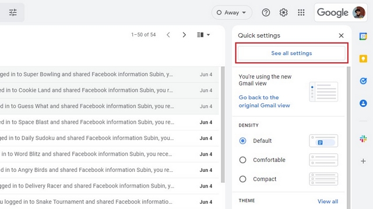Open the Guess What email
This screenshot has height=209, width=373.
pyautogui.click(x=109, y=106)
